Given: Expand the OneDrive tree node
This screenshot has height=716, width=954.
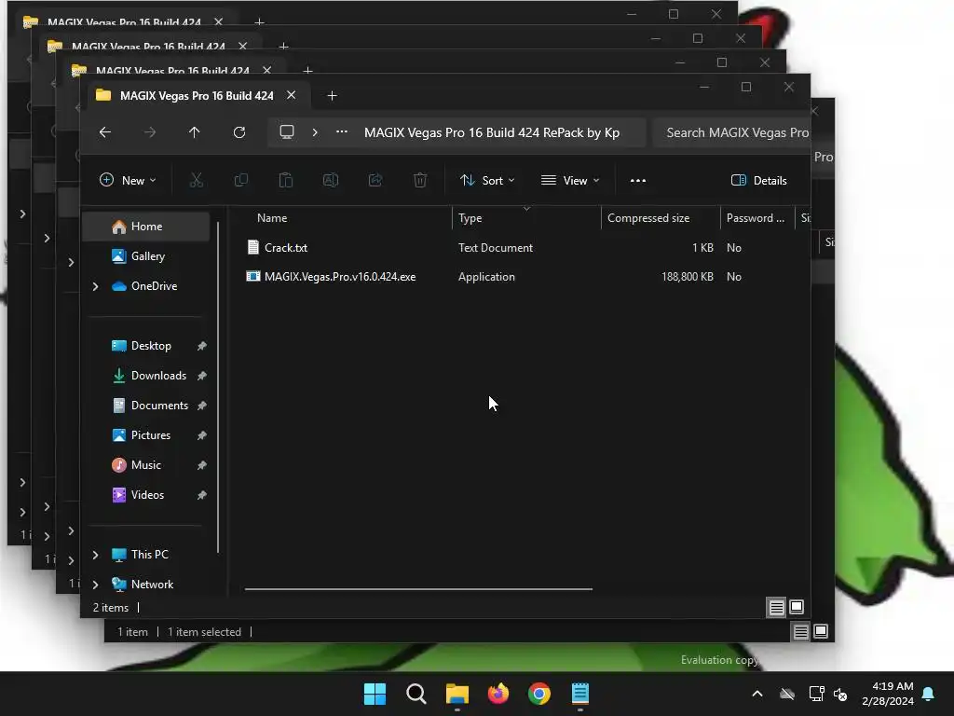Looking at the screenshot, I should (x=96, y=286).
